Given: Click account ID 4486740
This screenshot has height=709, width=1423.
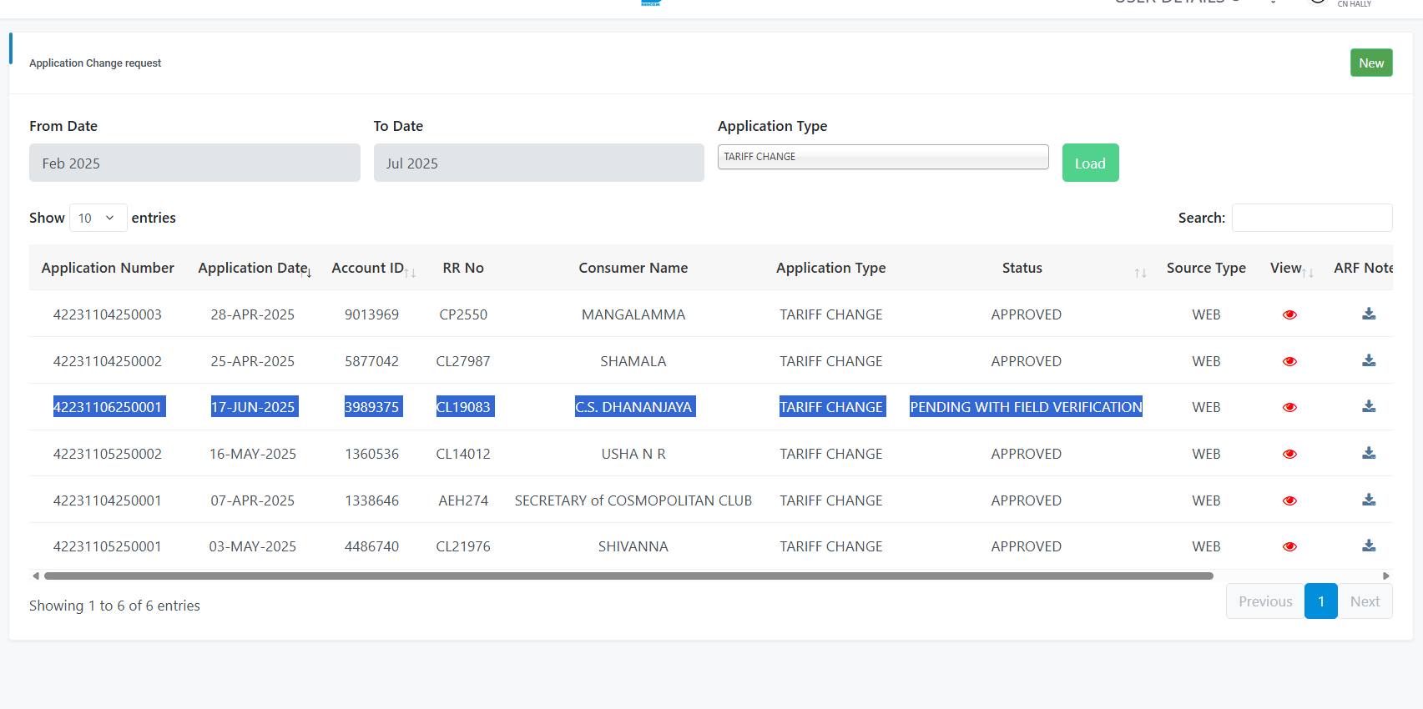Looking at the screenshot, I should [372, 546].
